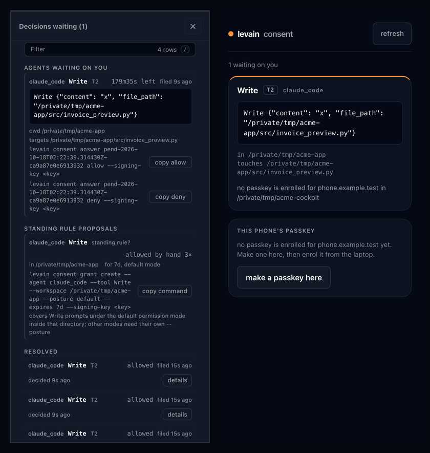Click the '179m35s left' timer text
Screen dimensions: 430x453
(x=133, y=81)
